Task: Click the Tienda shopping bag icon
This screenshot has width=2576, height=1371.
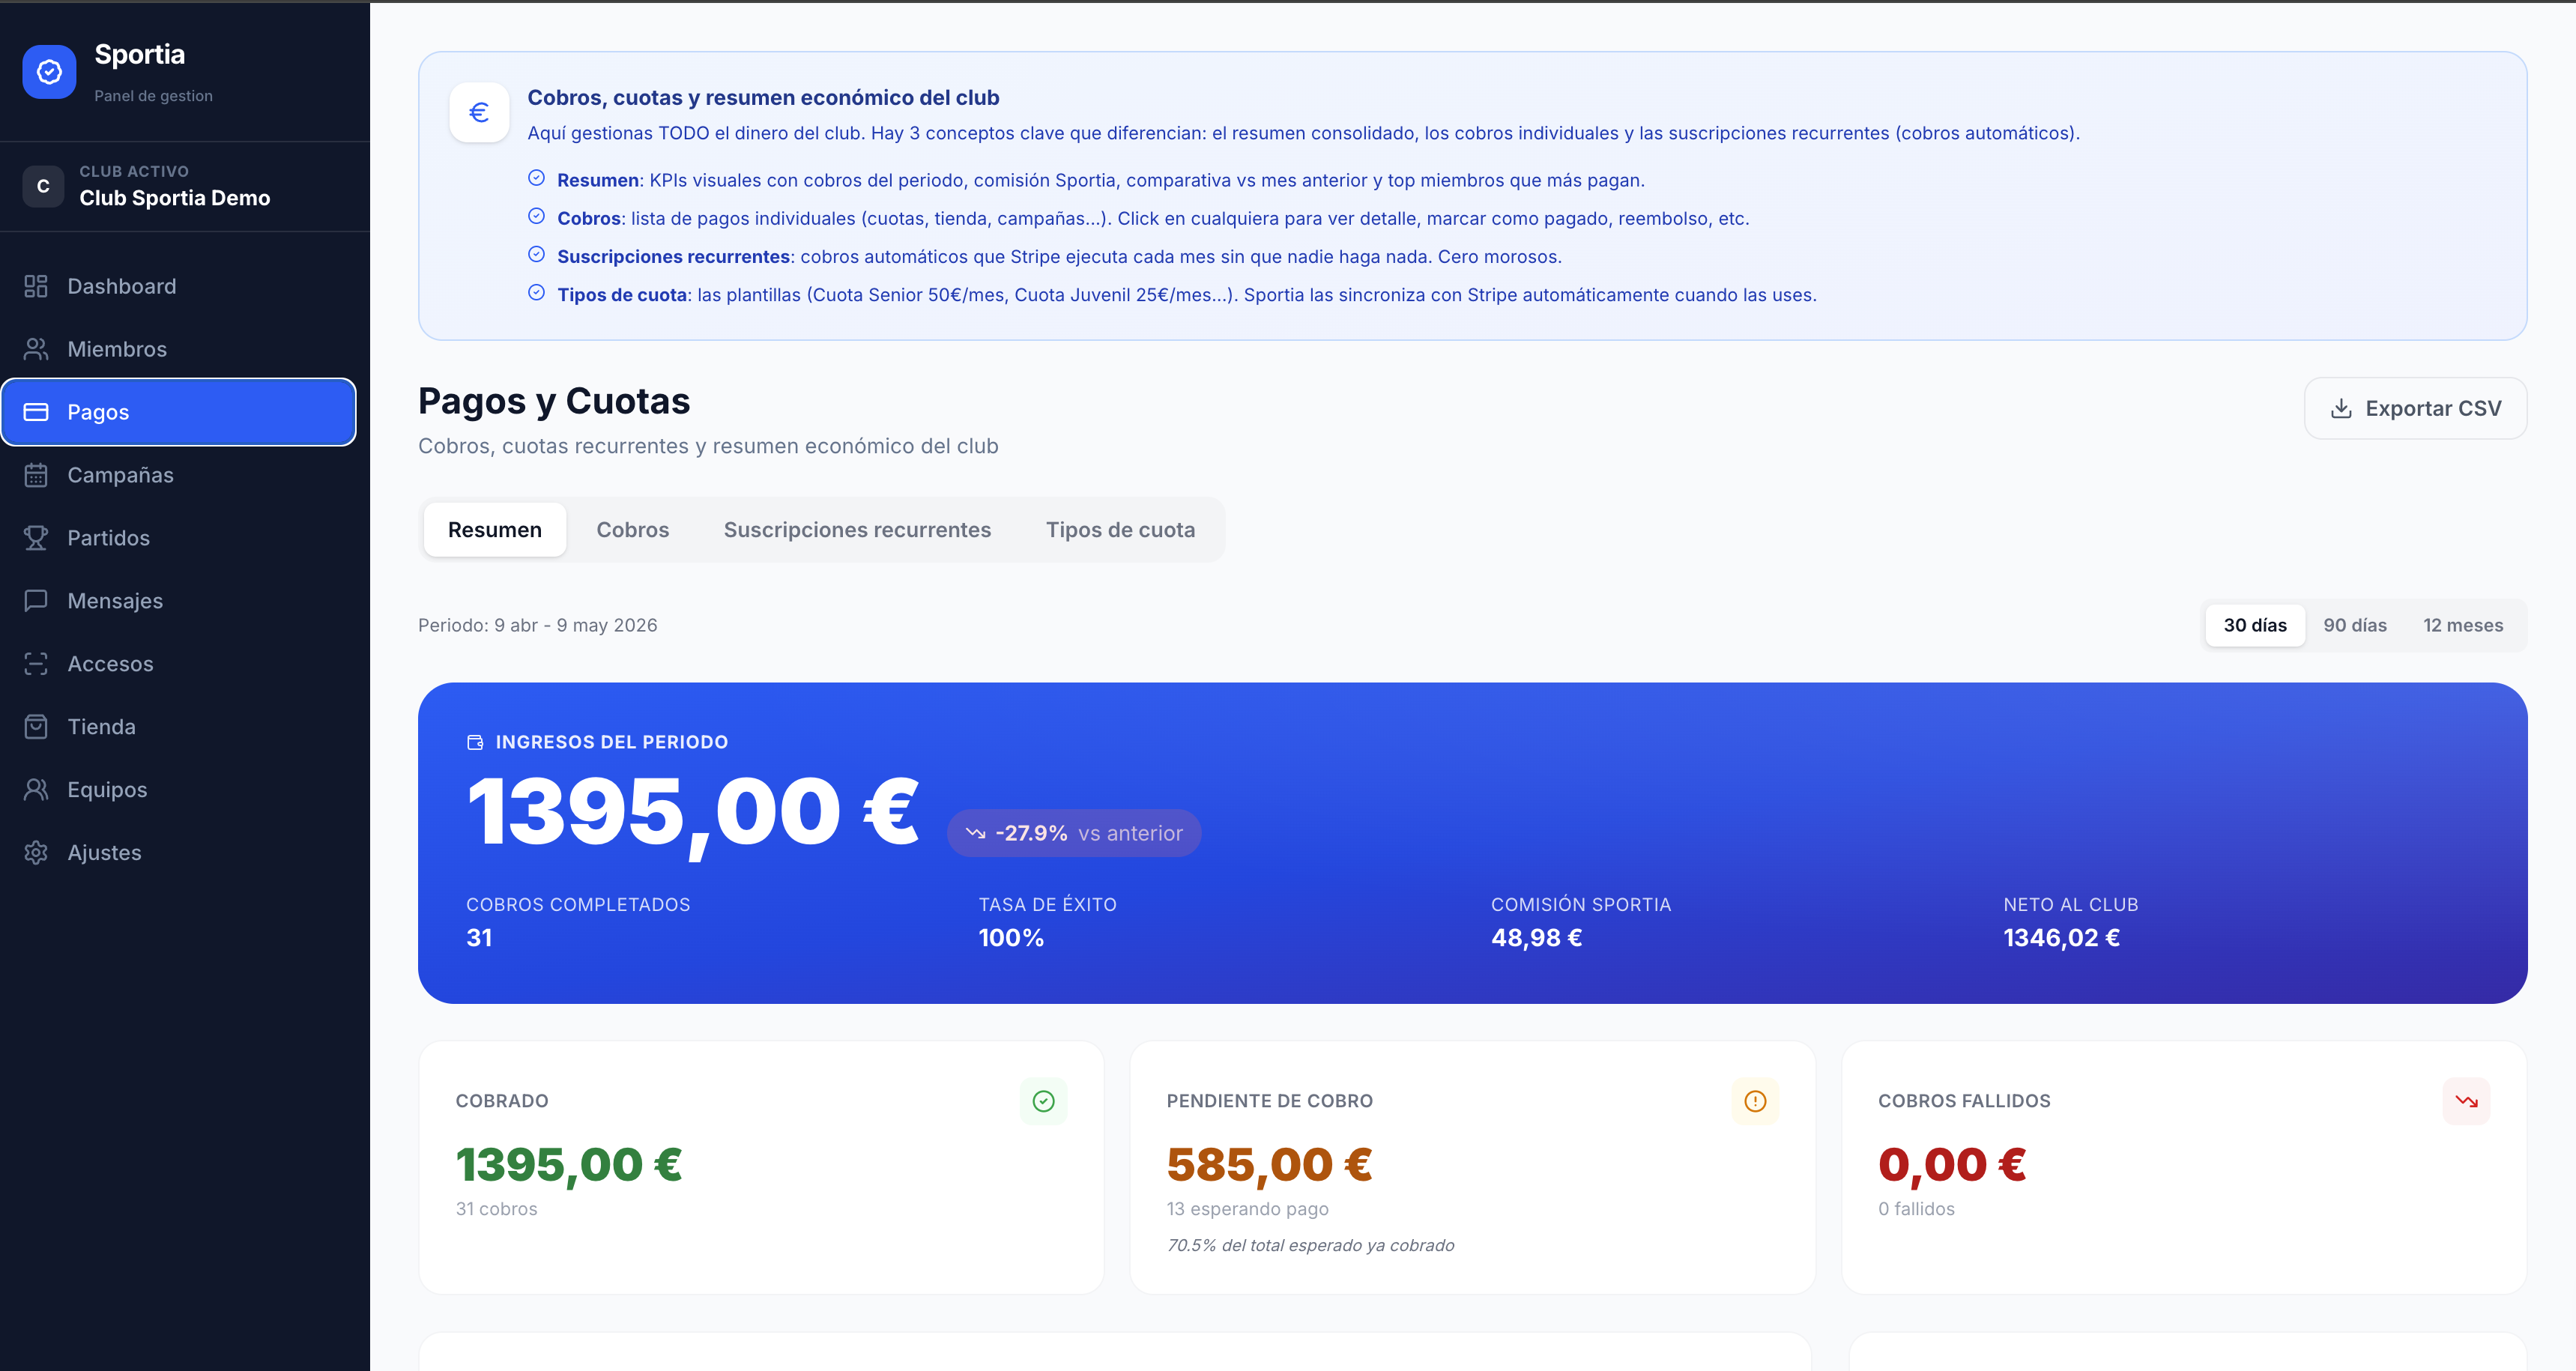Action: point(36,727)
